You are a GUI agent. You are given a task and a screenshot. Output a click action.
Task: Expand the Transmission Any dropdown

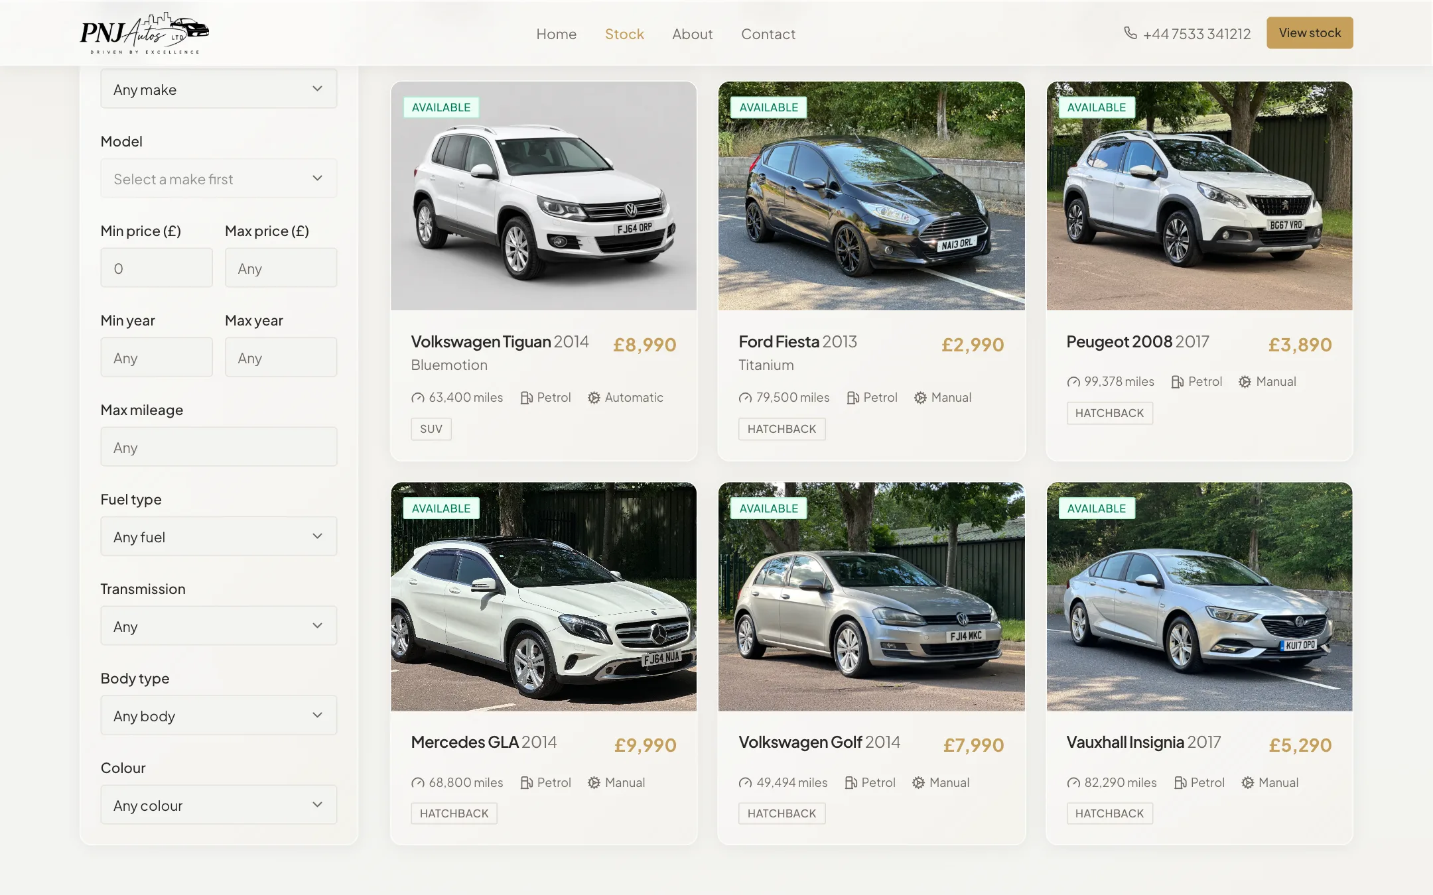coord(218,626)
